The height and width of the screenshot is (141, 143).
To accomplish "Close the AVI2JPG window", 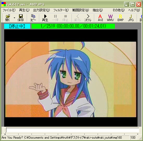I will 139,4.
